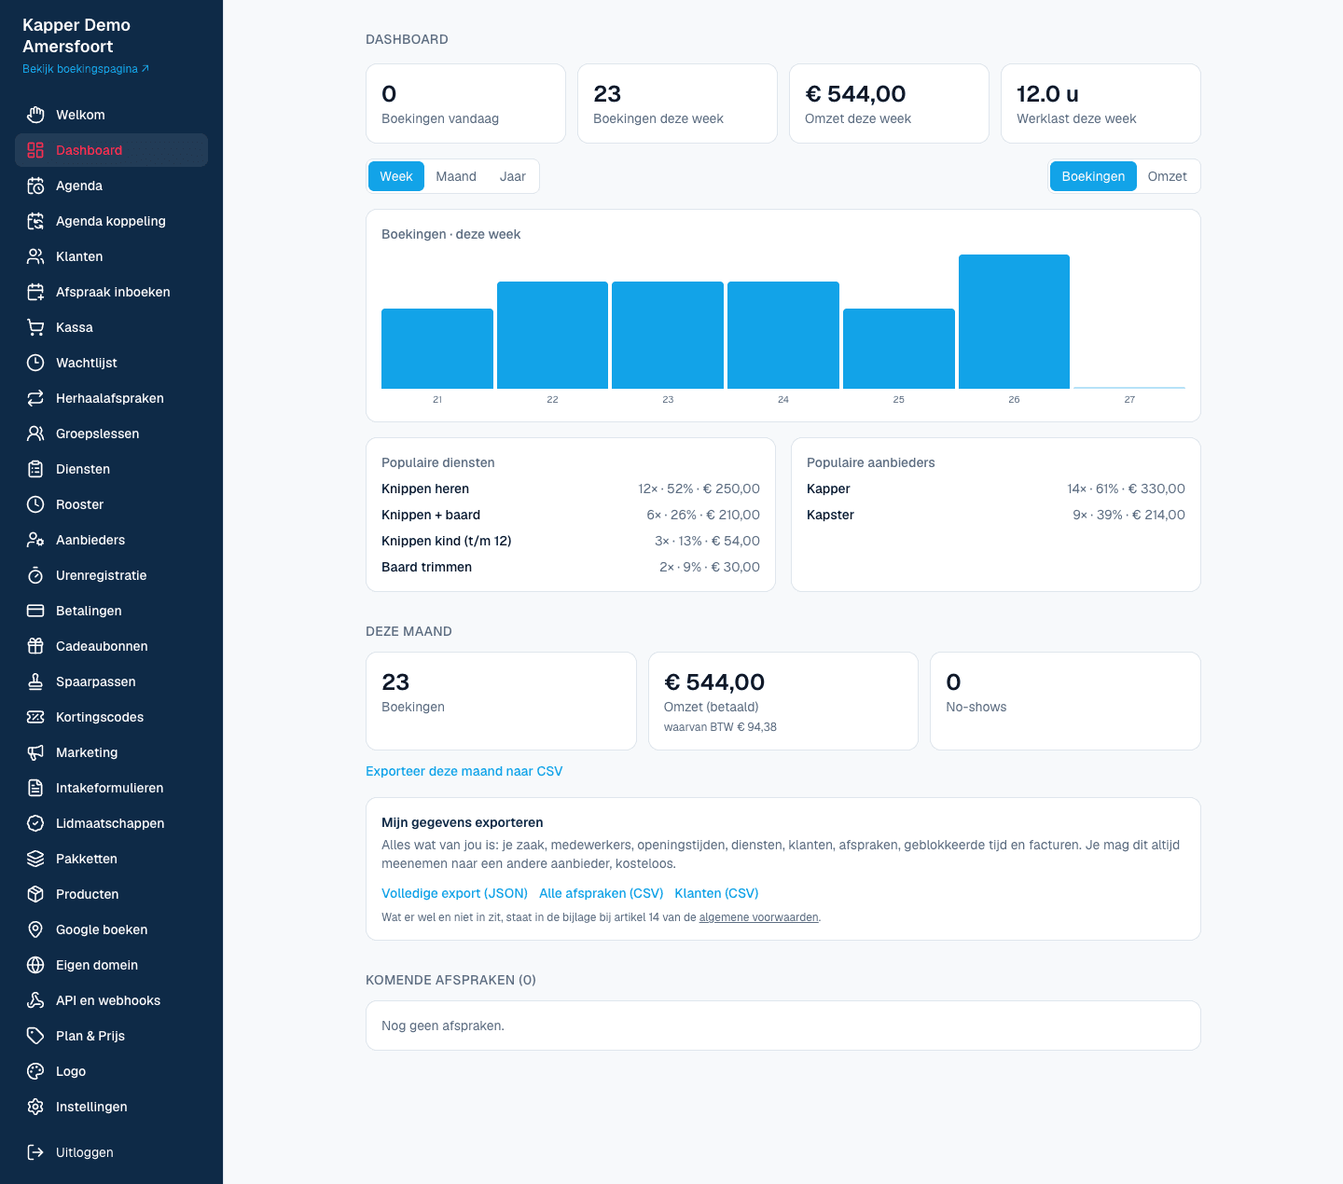The width and height of the screenshot is (1343, 1184).
Task: Click the Diensten clipboard icon
Action: tap(35, 469)
